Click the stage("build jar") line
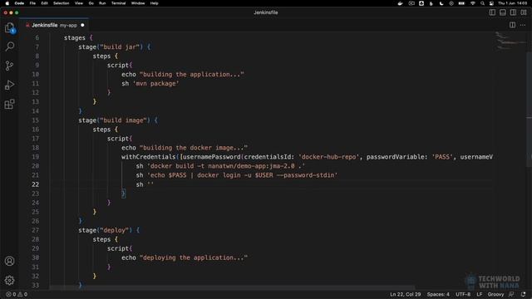This screenshot has height=299, width=532. (x=115, y=47)
